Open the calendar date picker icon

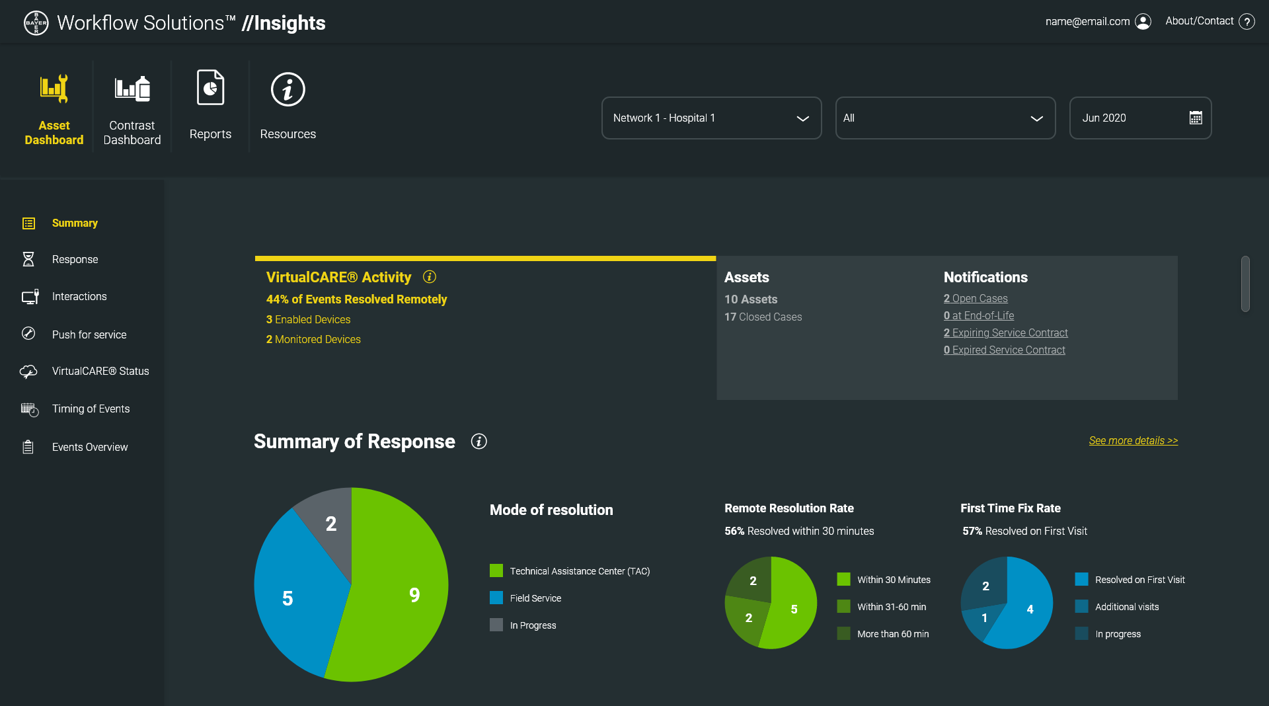tap(1196, 118)
